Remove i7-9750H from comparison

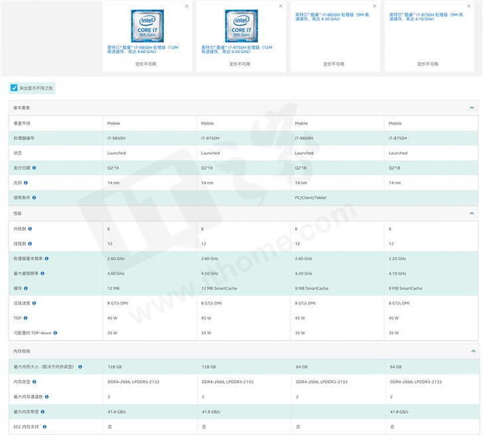[281, 6]
